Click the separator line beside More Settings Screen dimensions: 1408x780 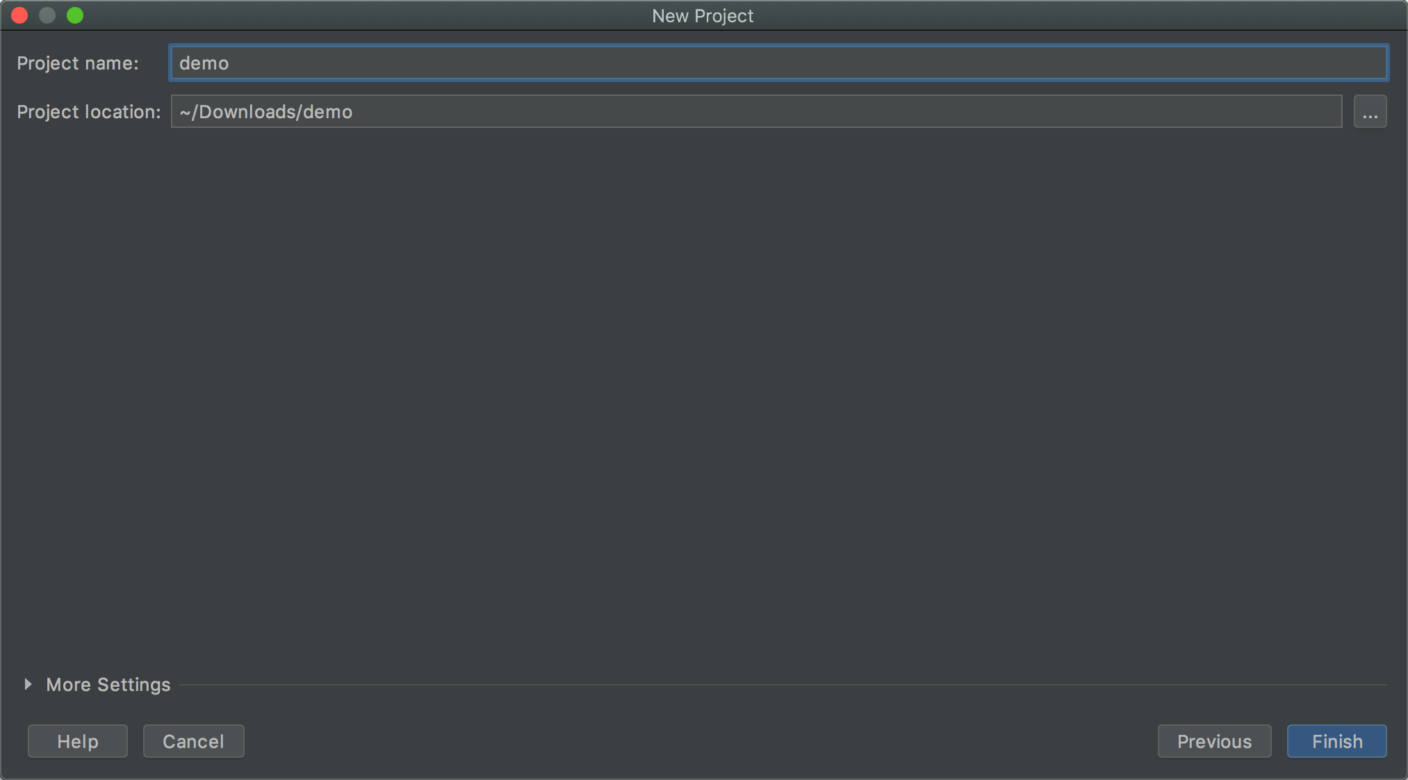point(783,685)
